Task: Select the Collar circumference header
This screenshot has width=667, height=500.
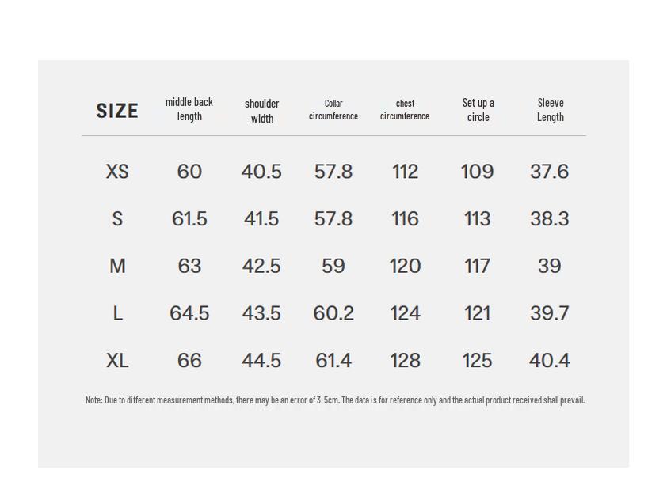Action: [x=333, y=110]
